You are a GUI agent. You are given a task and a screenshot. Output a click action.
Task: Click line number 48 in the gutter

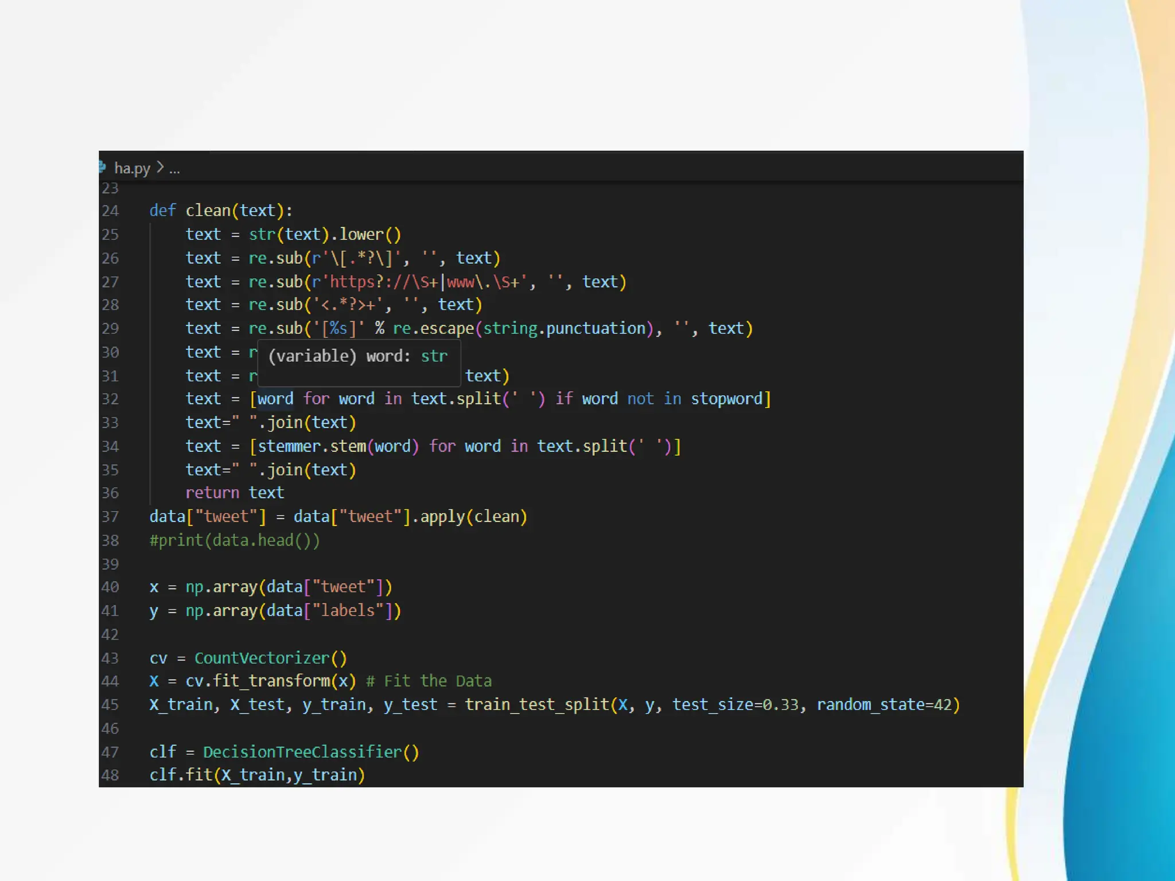[110, 775]
